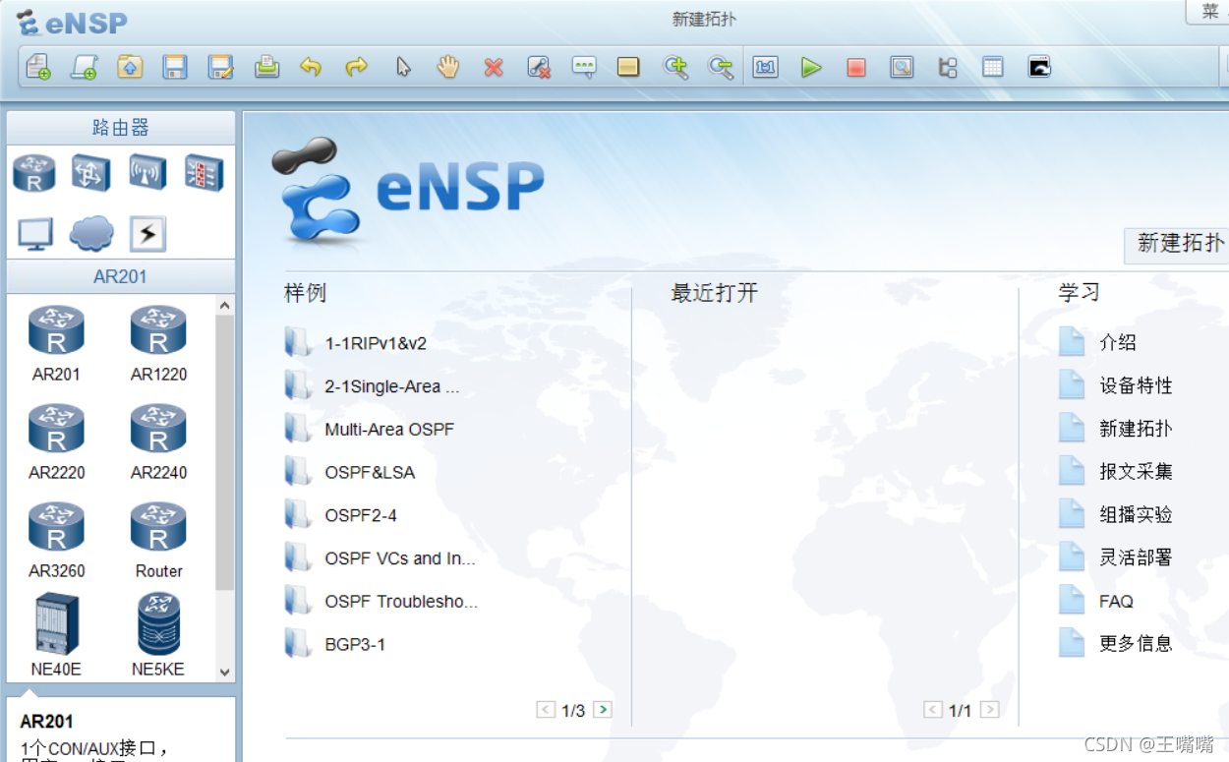Click the 新建拓扑 button beside the eNSP logo
This screenshot has width=1229, height=762.
tap(1178, 244)
